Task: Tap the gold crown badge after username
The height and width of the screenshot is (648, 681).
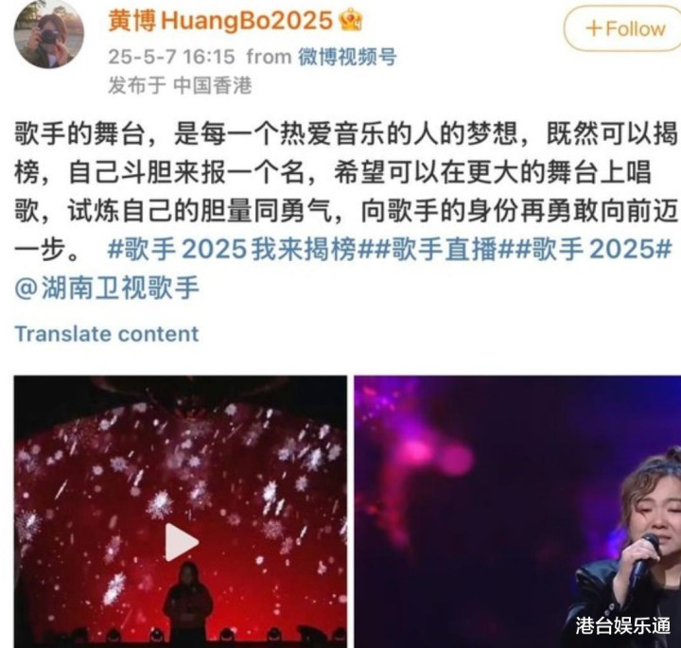Action: point(351,20)
